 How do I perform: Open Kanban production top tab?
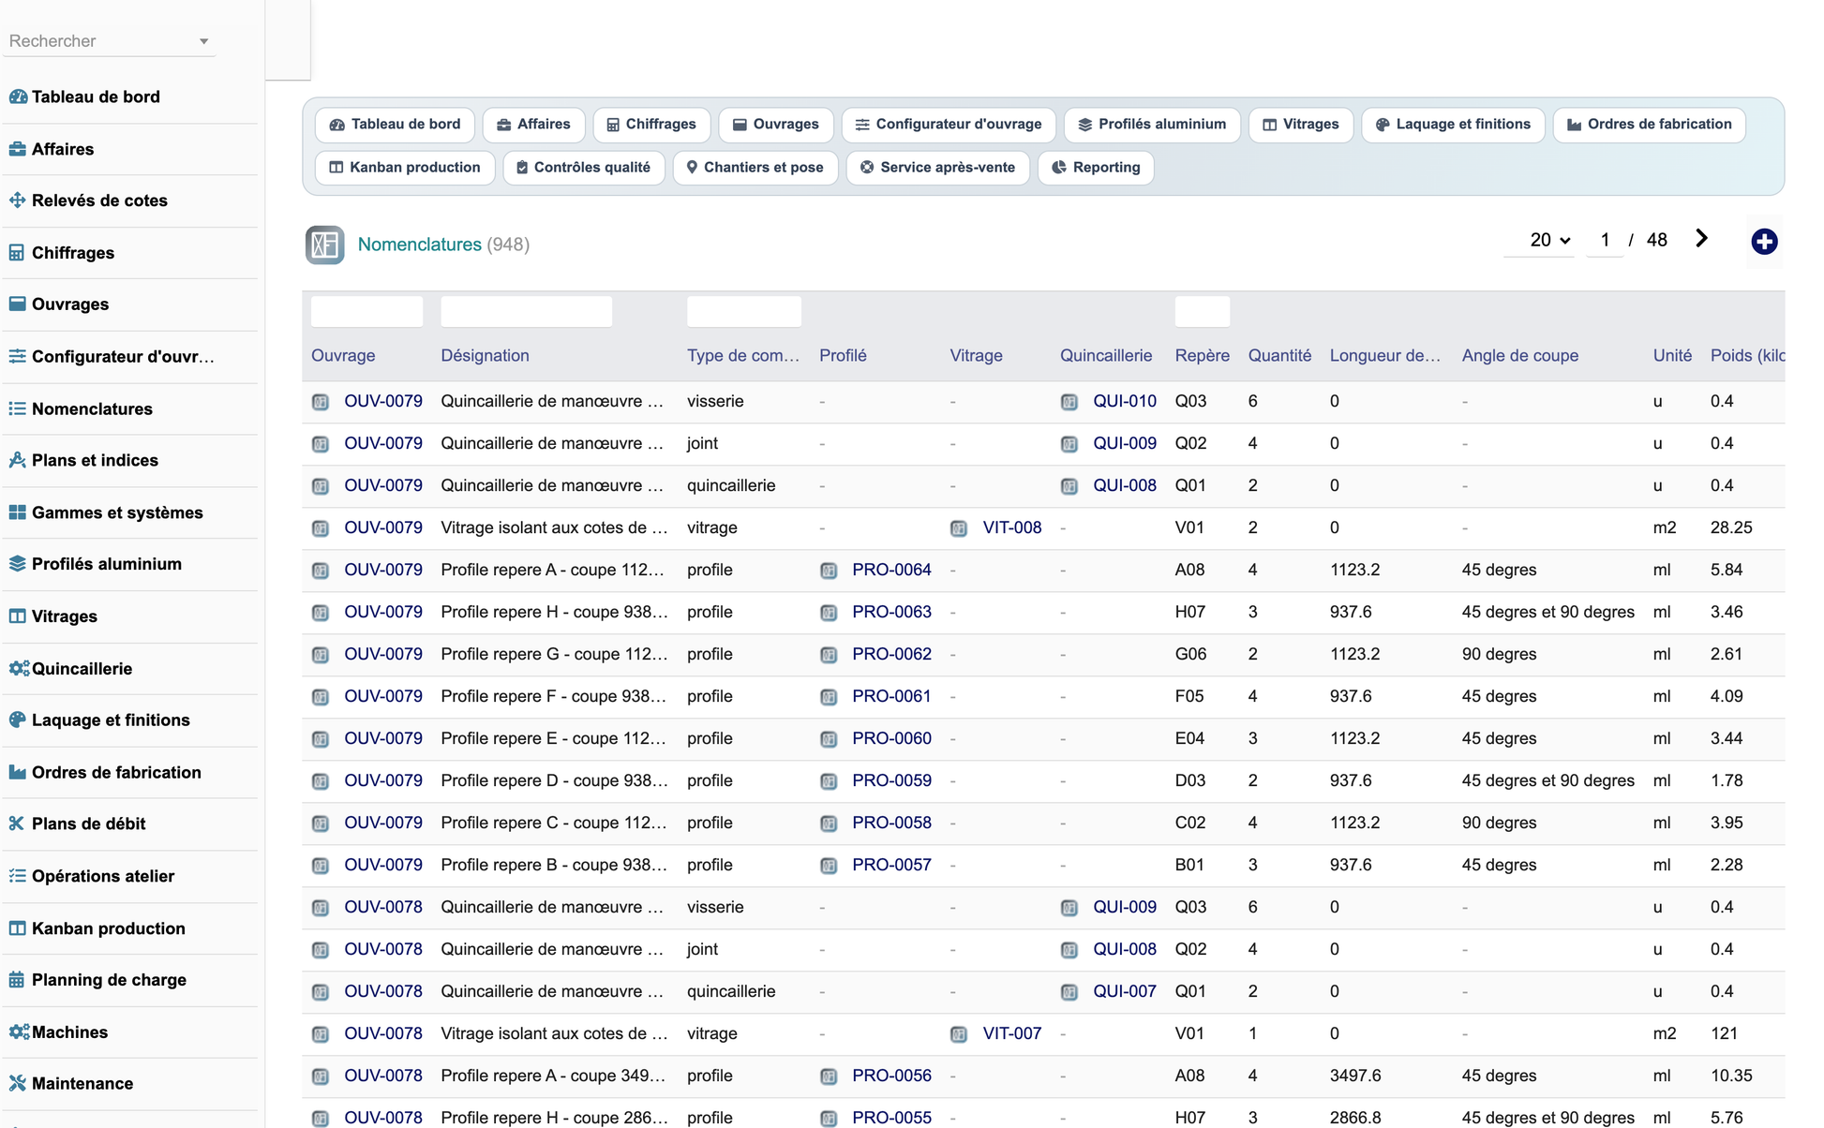(405, 168)
